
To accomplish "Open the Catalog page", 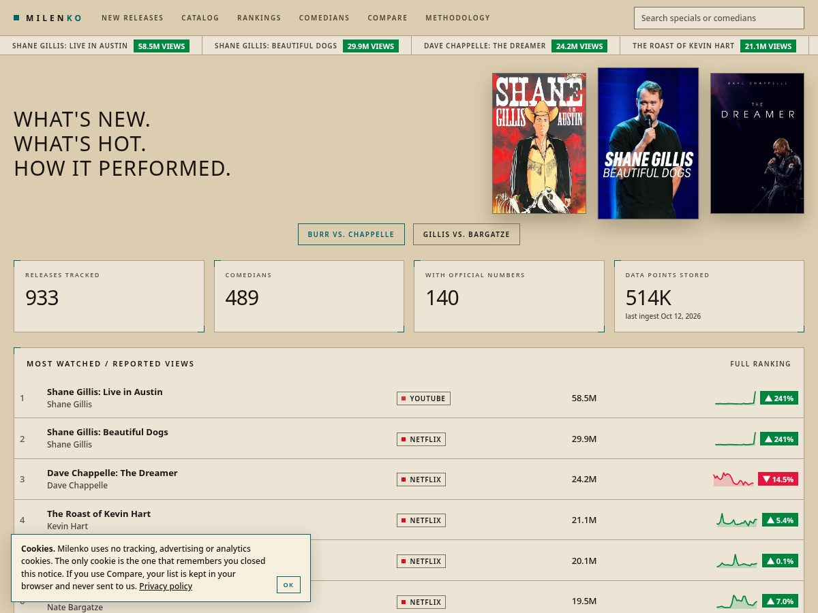I will coord(200,18).
